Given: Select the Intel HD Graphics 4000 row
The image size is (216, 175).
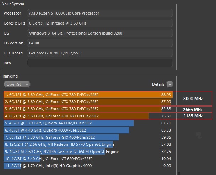Looking at the screenshot, I should click(88, 166).
